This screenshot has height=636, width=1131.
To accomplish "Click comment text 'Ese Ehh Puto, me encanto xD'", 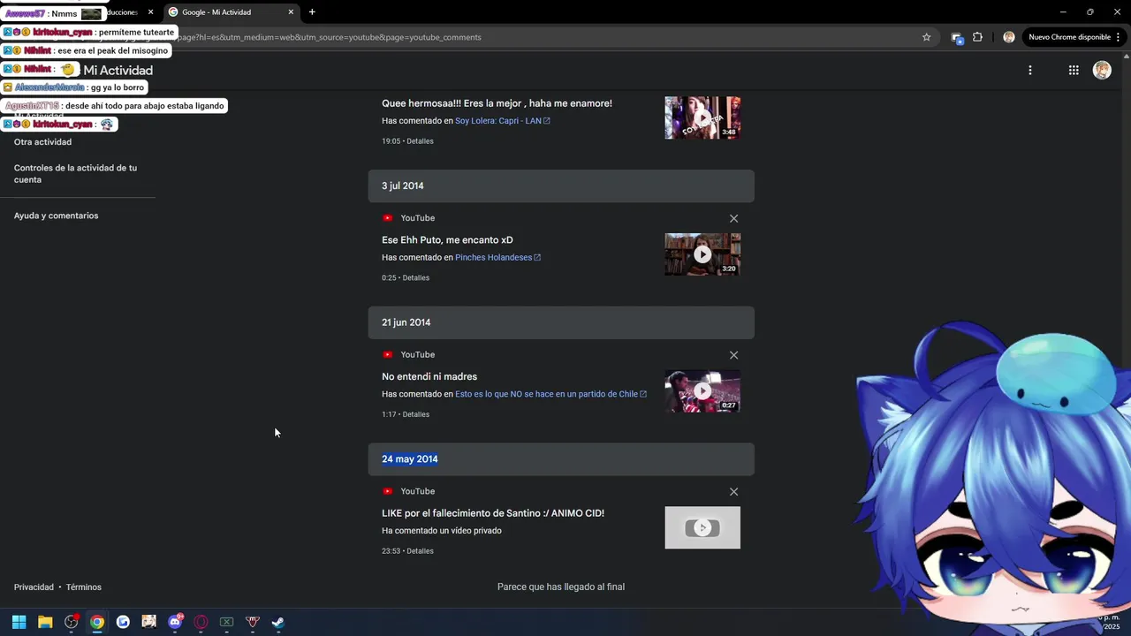I will (x=447, y=240).
